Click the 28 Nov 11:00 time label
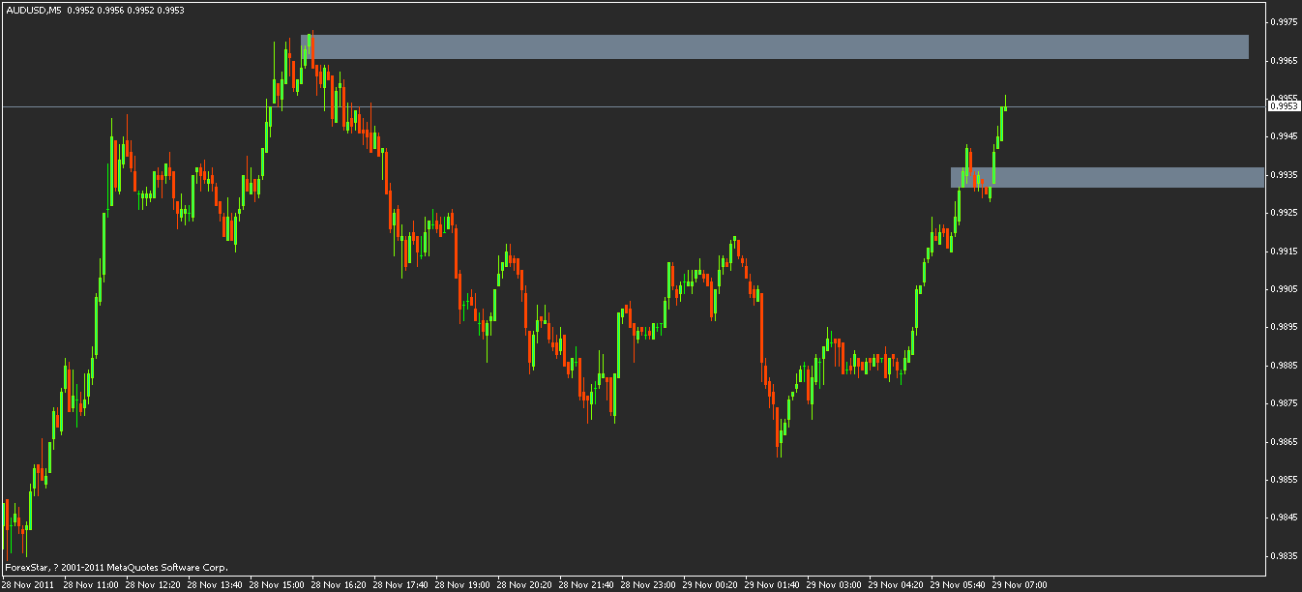1302x592 pixels. click(x=91, y=585)
